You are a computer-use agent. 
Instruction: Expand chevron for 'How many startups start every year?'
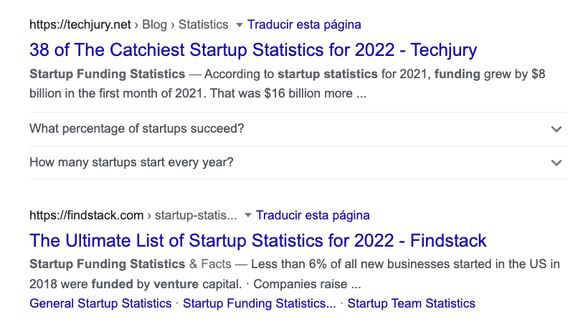[x=556, y=163]
